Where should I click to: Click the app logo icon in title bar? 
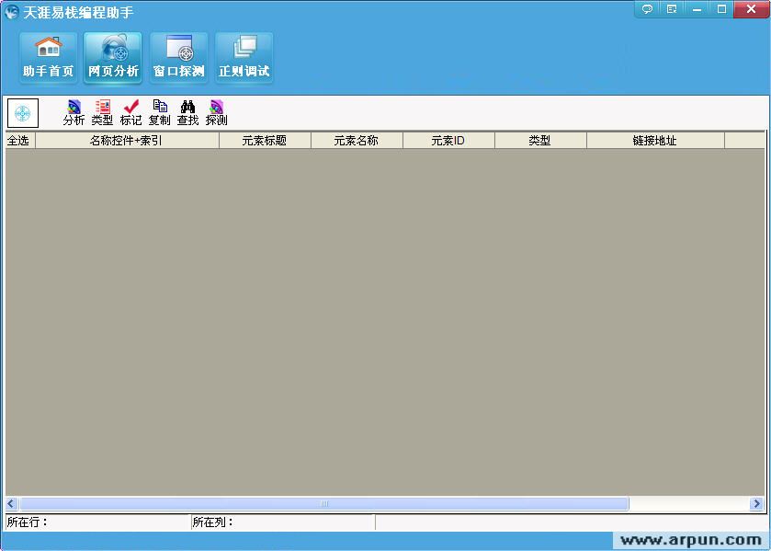[x=12, y=12]
